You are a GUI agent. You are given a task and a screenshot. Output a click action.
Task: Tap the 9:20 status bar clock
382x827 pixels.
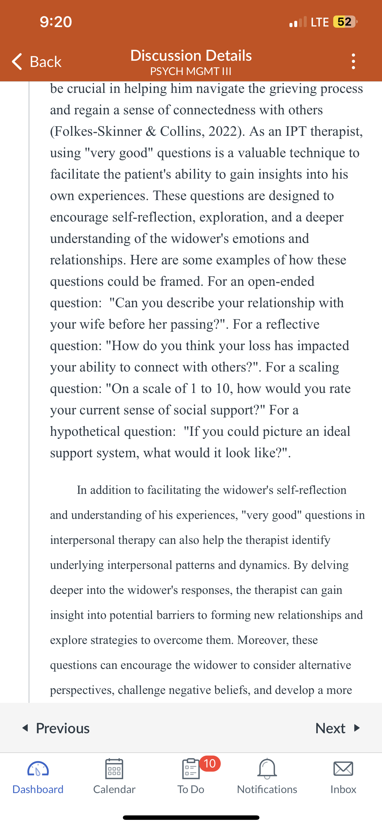pos(56,22)
